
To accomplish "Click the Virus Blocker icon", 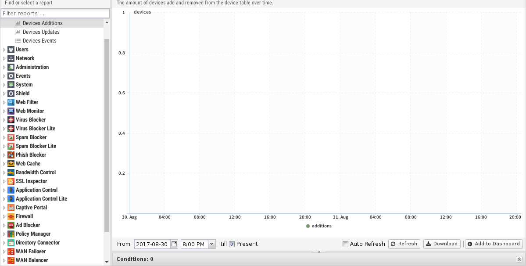I will [11, 120].
